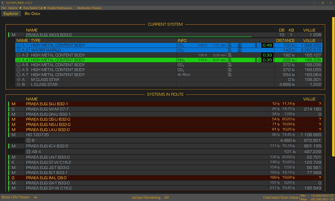
Task: Select PRAEA EUQ IW-M D7-7 route system
Action: pyautogui.click(x=47, y=109)
